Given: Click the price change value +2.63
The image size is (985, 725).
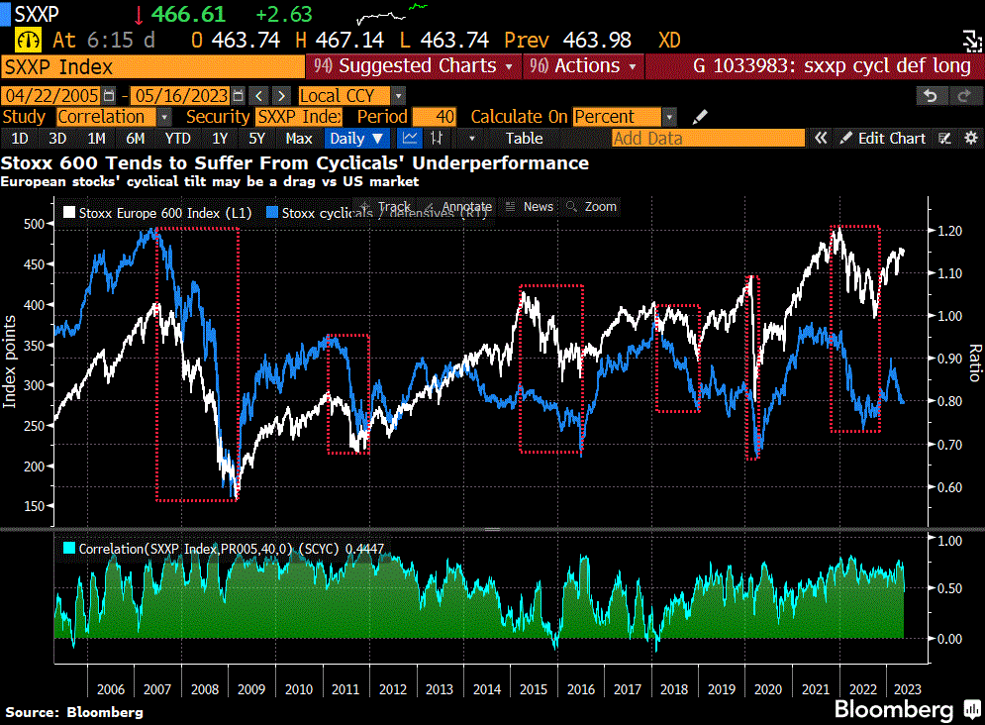Looking at the screenshot, I should coord(284,14).
